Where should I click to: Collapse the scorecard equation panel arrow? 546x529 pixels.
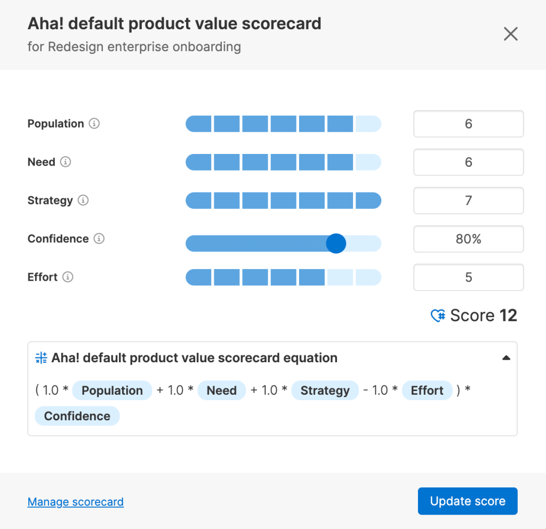point(506,358)
